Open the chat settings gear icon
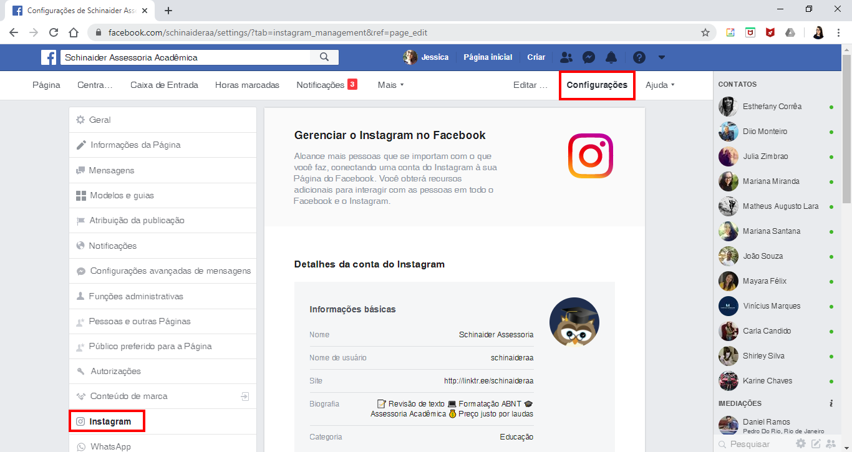 (x=801, y=444)
